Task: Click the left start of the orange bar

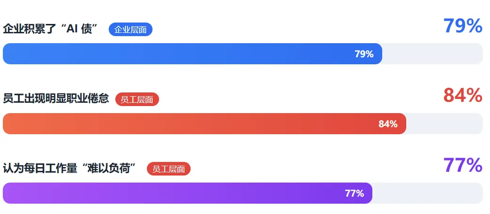Action: (9, 124)
